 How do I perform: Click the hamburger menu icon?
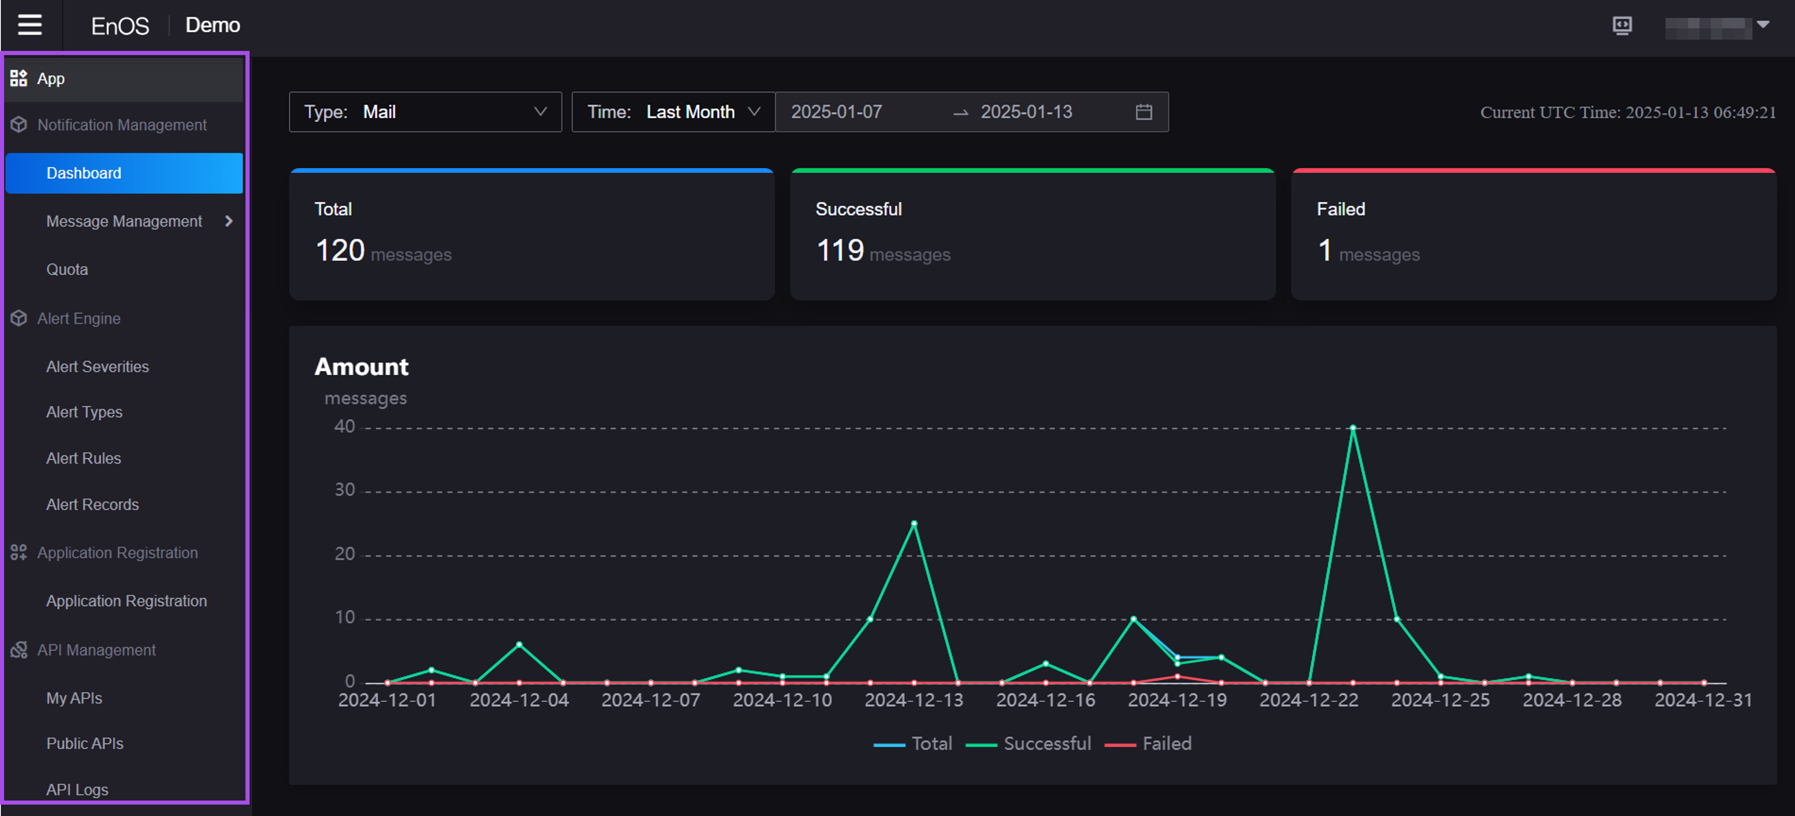(x=30, y=25)
